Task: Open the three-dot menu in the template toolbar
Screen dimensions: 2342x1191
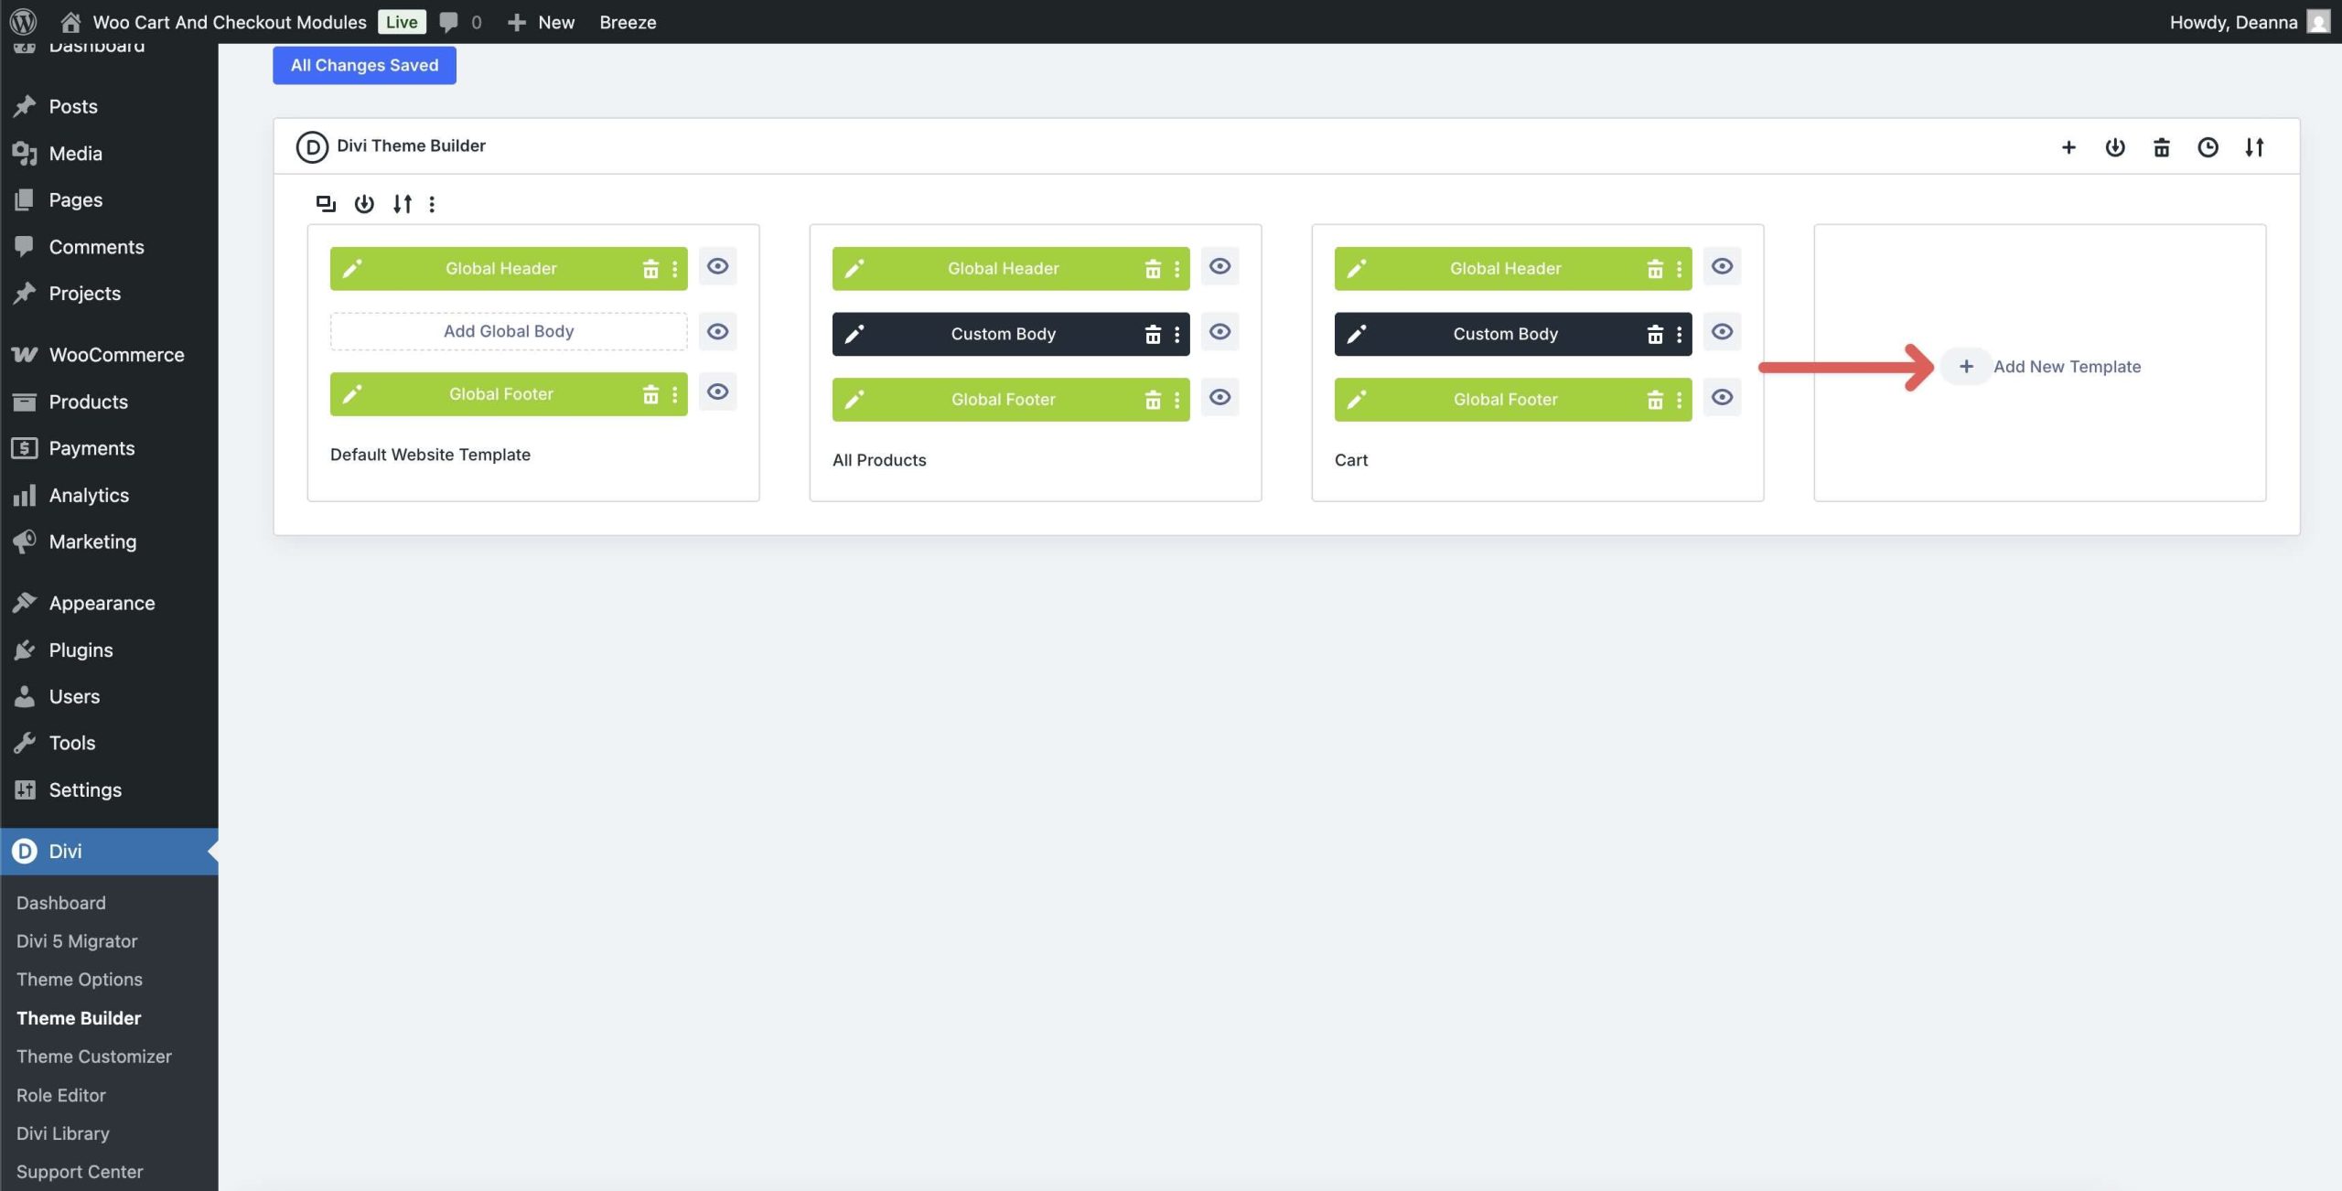Action: 431,203
